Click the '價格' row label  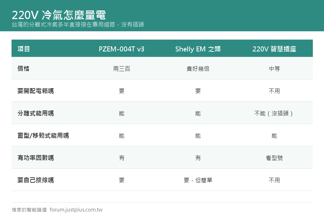tap(23, 68)
